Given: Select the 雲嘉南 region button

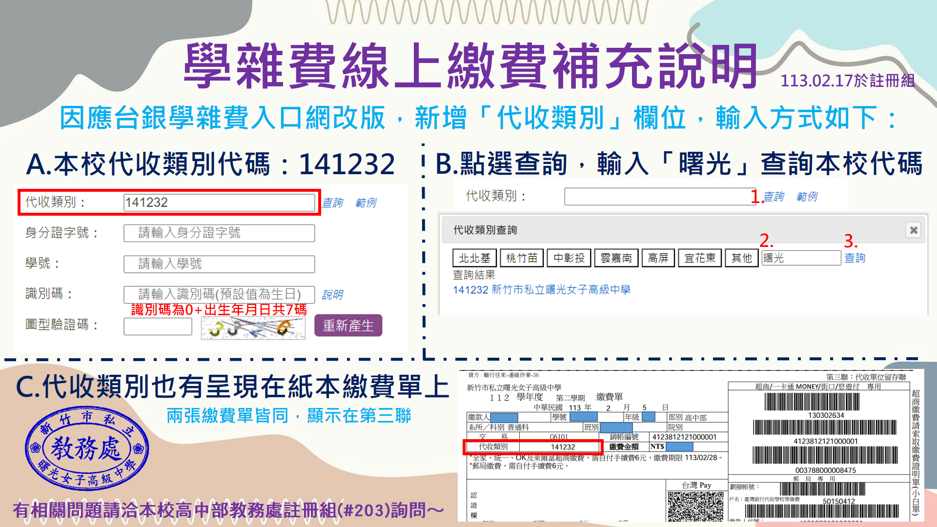Looking at the screenshot, I should (616, 258).
